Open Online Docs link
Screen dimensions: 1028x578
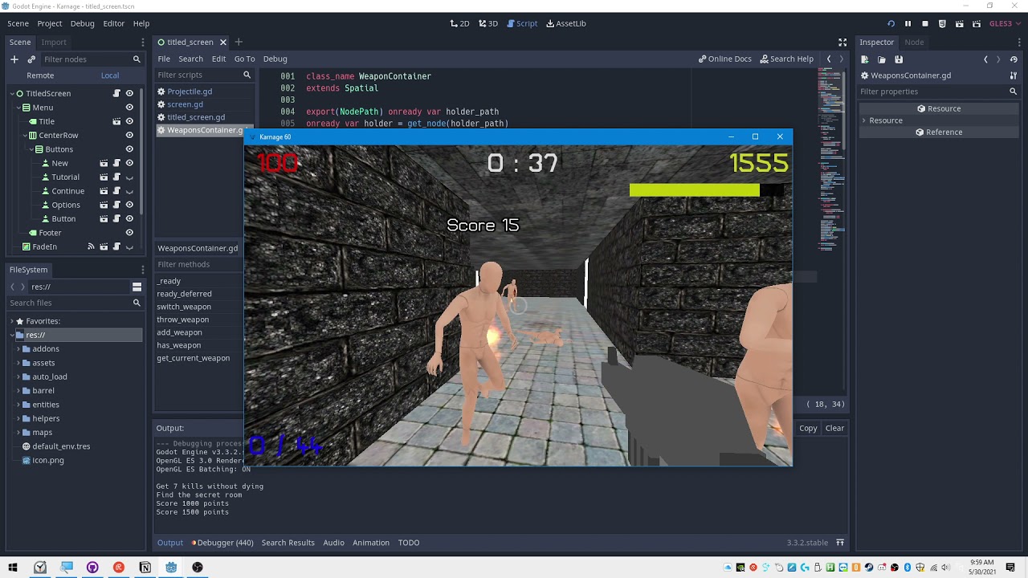coord(725,59)
